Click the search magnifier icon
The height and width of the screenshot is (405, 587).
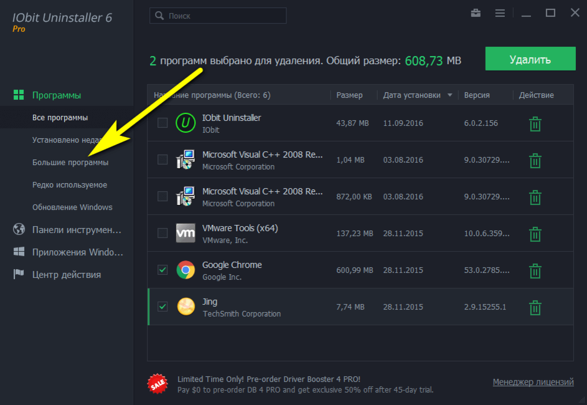(x=159, y=16)
